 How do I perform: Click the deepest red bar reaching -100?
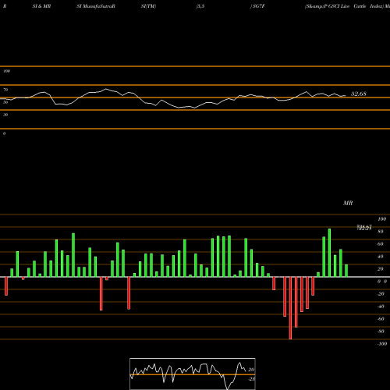tap(290, 308)
